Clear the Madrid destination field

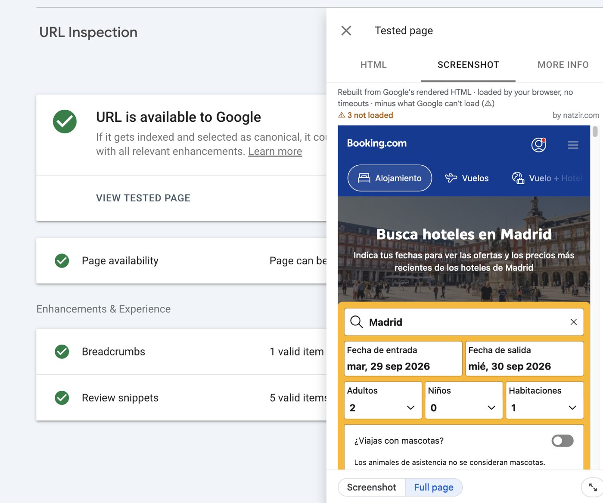(573, 322)
